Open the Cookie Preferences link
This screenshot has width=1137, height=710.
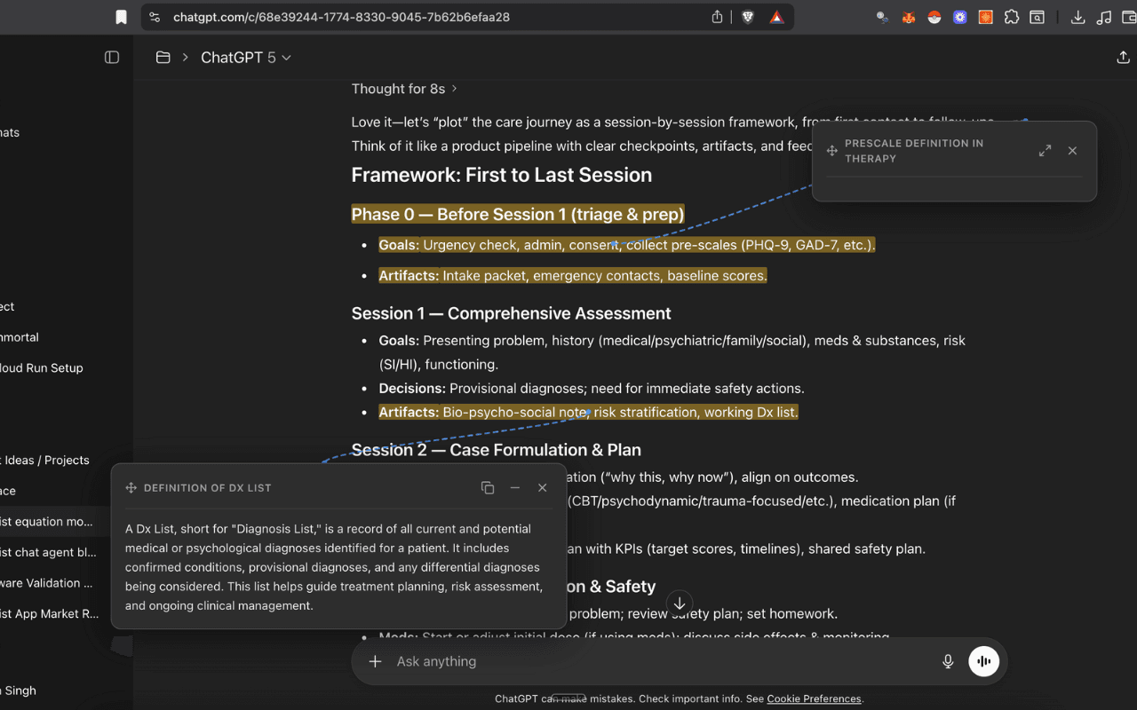pyautogui.click(x=814, y=698)
